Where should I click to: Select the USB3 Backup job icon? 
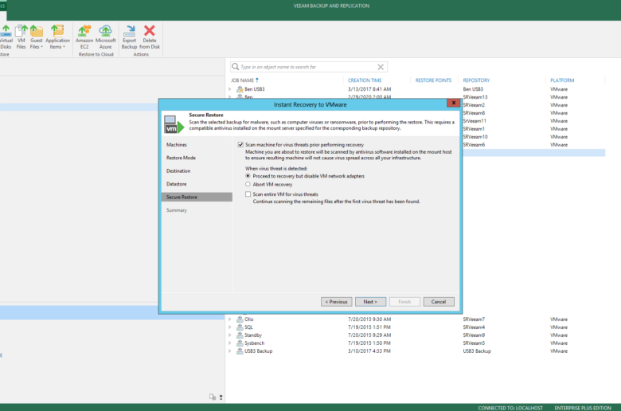click(240, 350)
